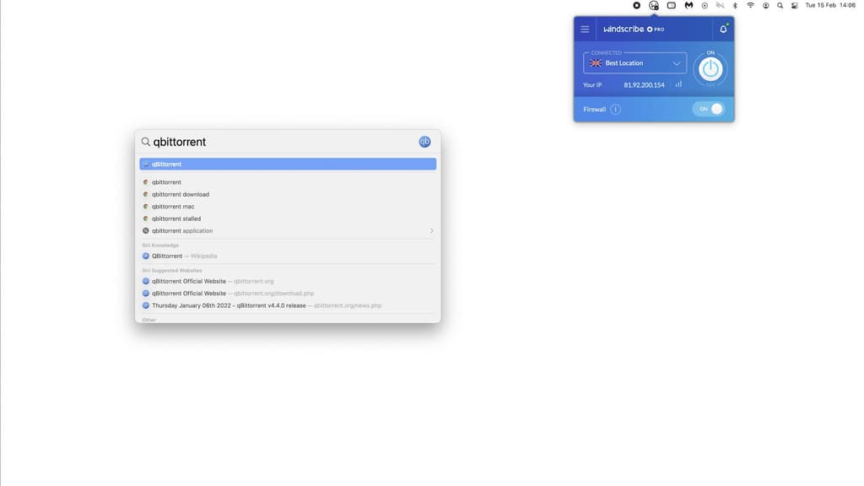The height and width of the screenshot is (486, 864).
Task: Select 'qbittorrent application' suggestion
Action: [288, 231]
